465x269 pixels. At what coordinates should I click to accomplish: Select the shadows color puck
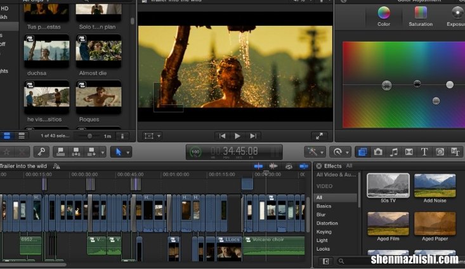click(x=417, y=84)
